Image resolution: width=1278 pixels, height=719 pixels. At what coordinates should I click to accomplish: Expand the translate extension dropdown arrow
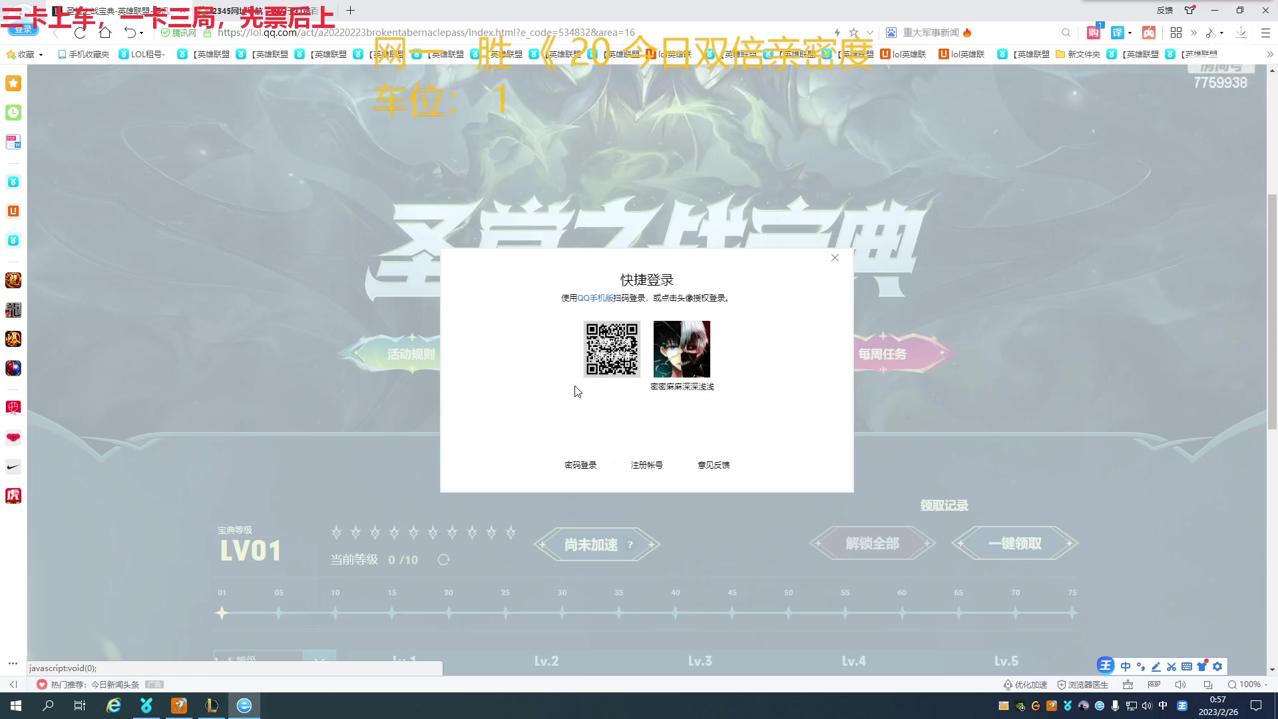click(1130, 33)
